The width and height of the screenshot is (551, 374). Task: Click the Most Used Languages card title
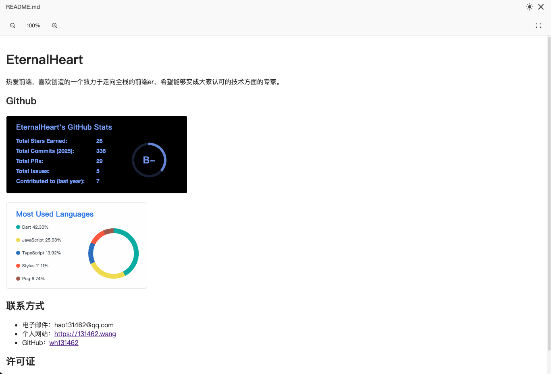click(x=55, y=214)
